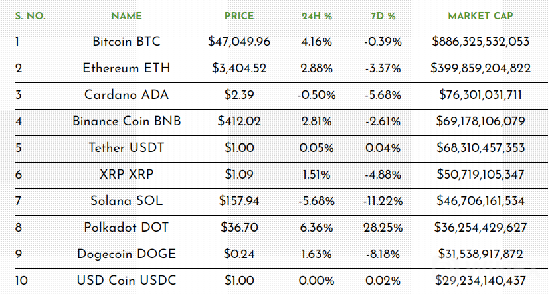Click Bitcoin's price of $47,049.96
The width and height of the screenshot is (548, 294).
coord(239,42)
